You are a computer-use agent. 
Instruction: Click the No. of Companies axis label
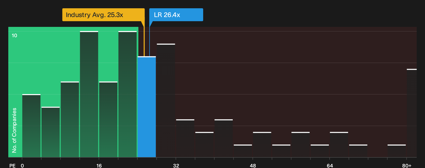click(14, 130)
